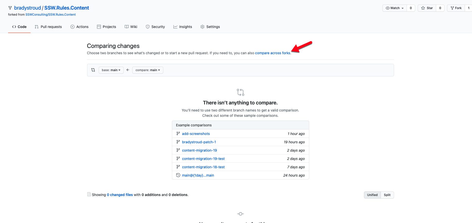Open the Wiki tab
The height and width of the screenshot is (223, 472).
pos(131,27)
